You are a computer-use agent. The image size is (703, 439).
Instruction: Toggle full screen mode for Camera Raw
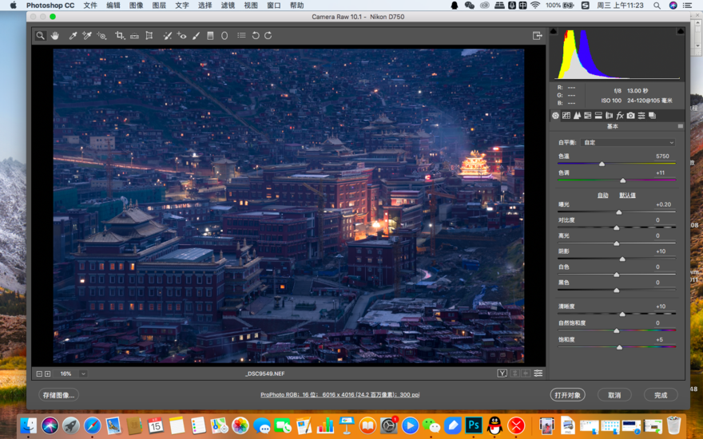click(538, 36)
